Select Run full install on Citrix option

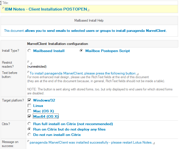(29, 124)
